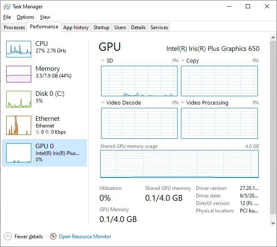Open the View menu
This screenshot has width=277, height=247.
click(x=45, y=17)
